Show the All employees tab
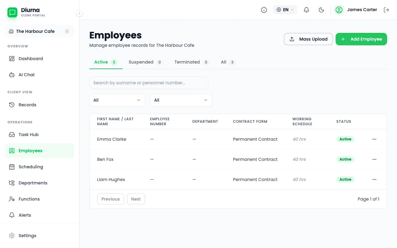This screenshot has height=248, width=397. tap(228, 62)
